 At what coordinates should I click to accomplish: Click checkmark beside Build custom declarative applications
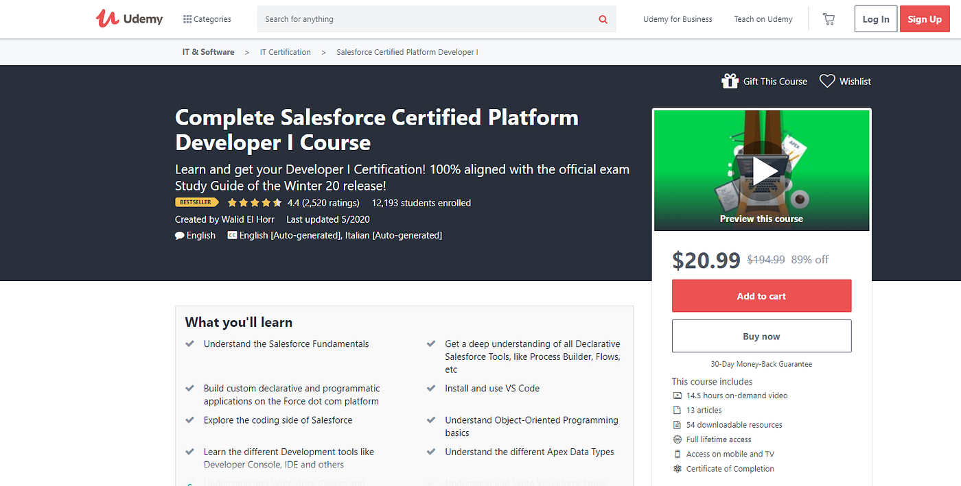tap(190, 389)
